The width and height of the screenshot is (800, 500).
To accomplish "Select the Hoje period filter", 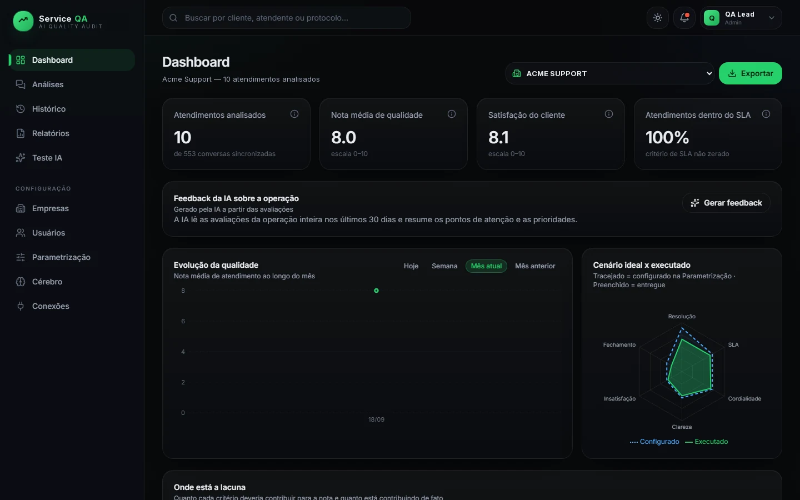I will [411, 266].
